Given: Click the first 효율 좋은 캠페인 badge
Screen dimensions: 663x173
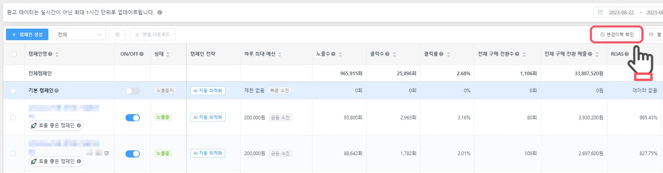Looking at the screenshot, I should pyautogui.click(x=56, y=126).
